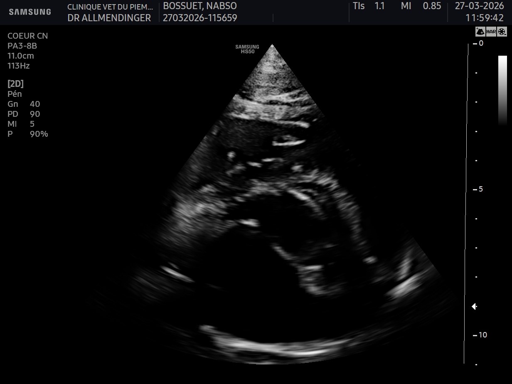Click the CLINIQUE VET DU PIEM clinic name
Image resolution: width=512 pixels, height=384 pixels.
coord(110,7)
